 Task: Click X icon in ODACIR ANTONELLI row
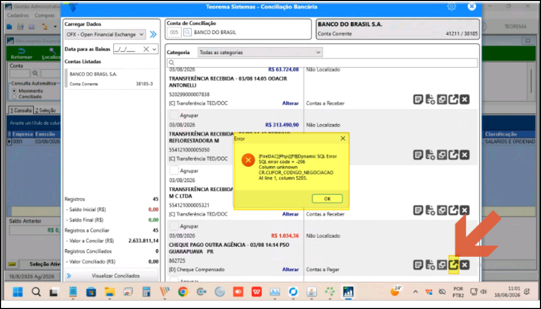coord(465,99)
